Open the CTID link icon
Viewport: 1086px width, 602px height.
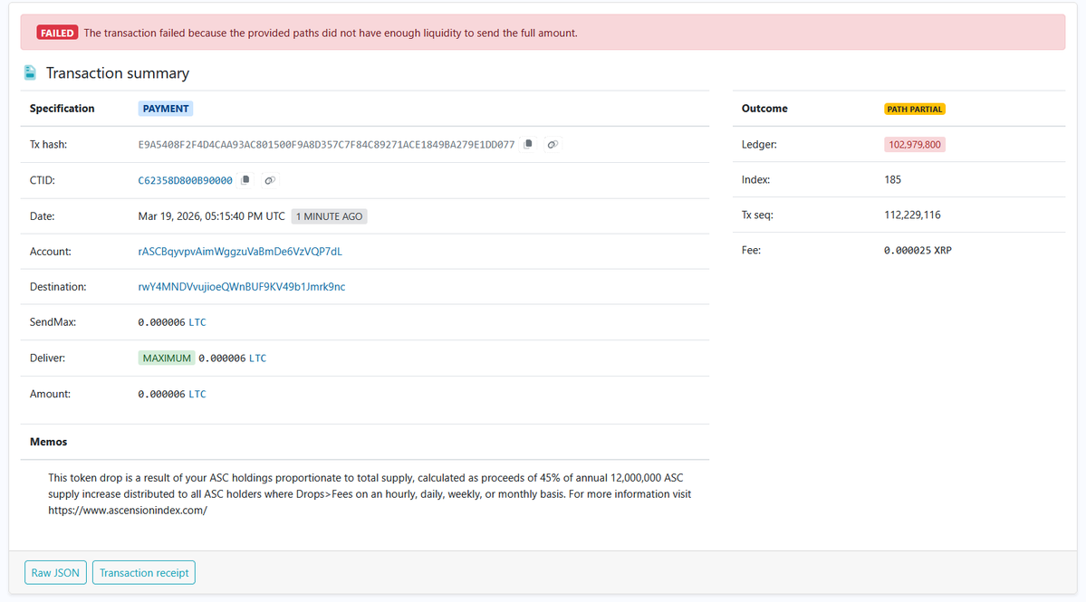coord(270,181)
